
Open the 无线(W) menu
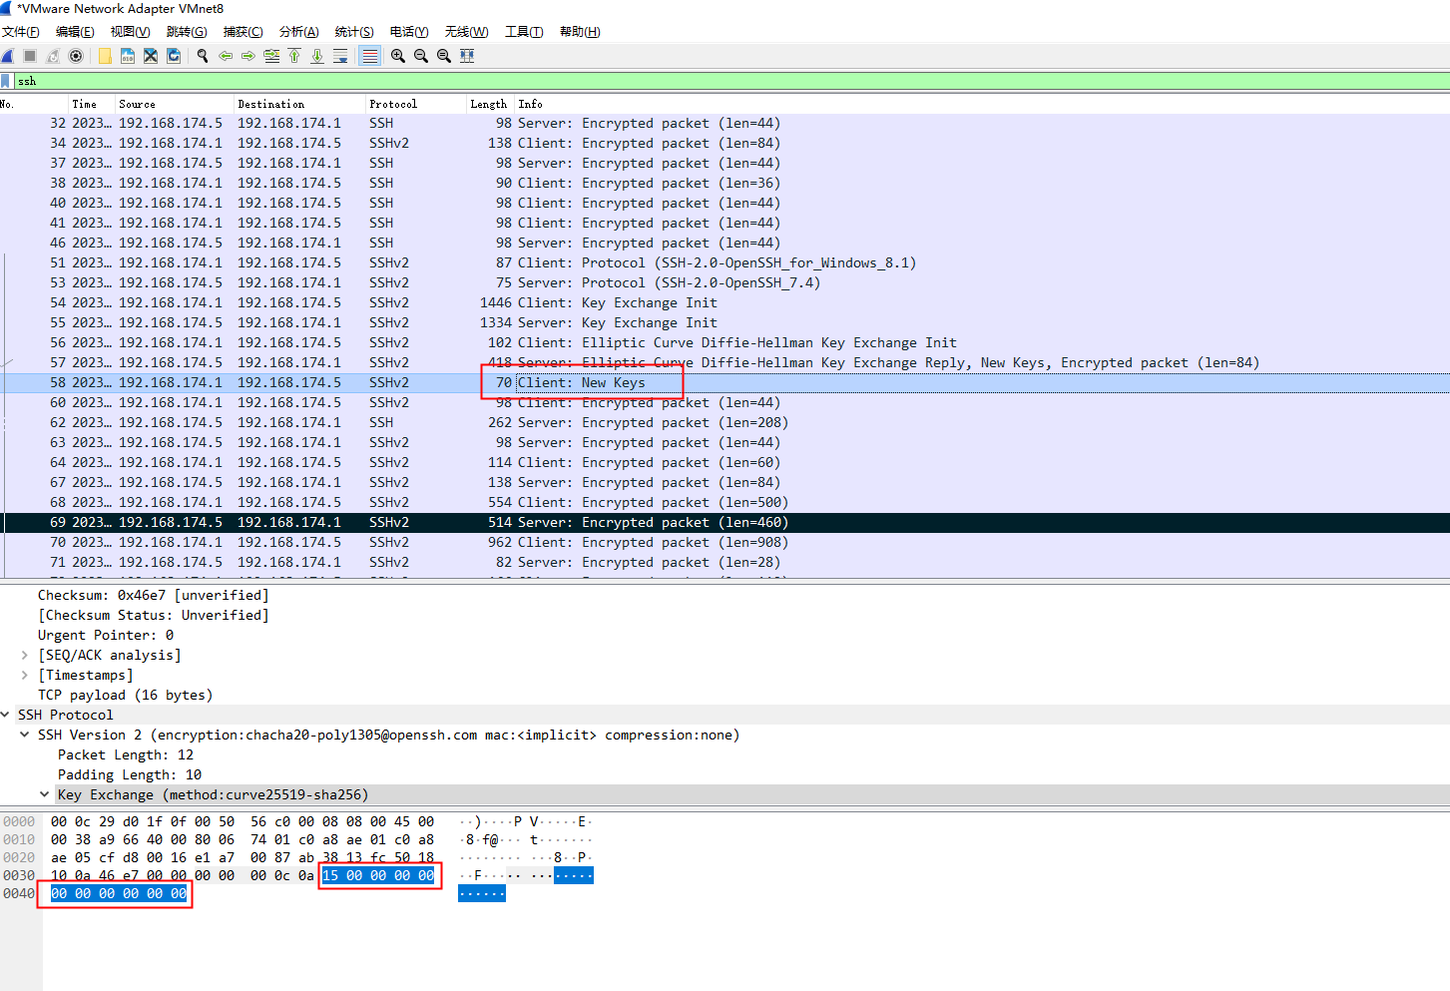point(466,32)
